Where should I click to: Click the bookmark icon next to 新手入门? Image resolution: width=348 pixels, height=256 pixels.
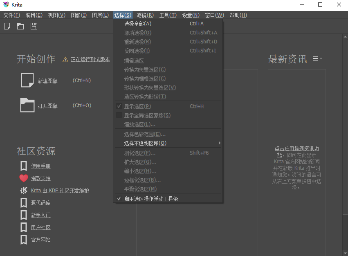coord(24,215)
